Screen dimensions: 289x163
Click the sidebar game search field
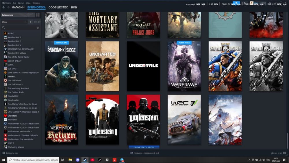point(18,28)
